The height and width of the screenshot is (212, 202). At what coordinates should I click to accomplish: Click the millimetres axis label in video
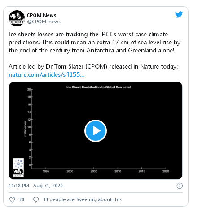[25, 129]
